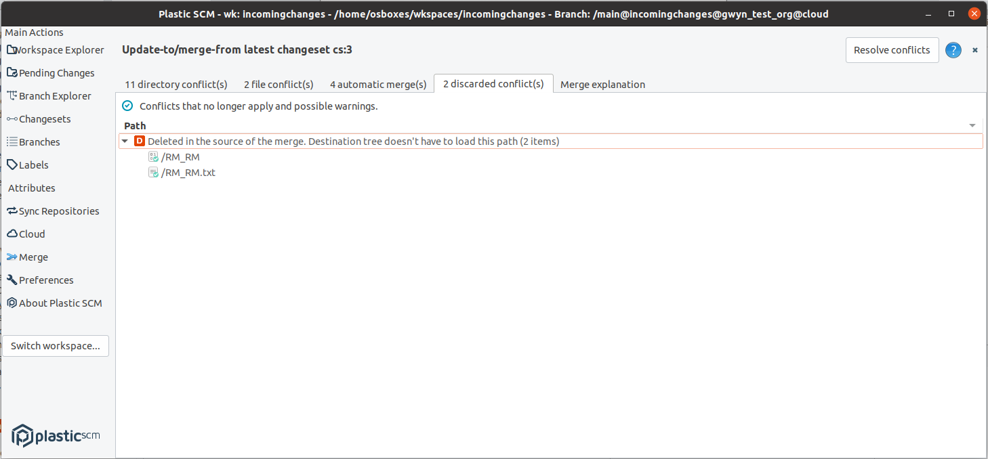Click the blue help question mark

(x=953, y=50)
